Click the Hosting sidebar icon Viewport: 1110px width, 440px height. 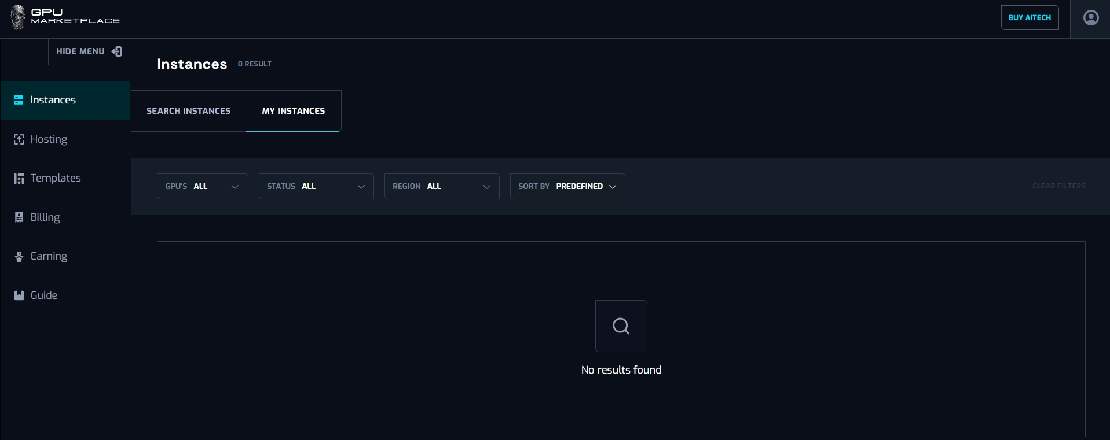[19, 139]
